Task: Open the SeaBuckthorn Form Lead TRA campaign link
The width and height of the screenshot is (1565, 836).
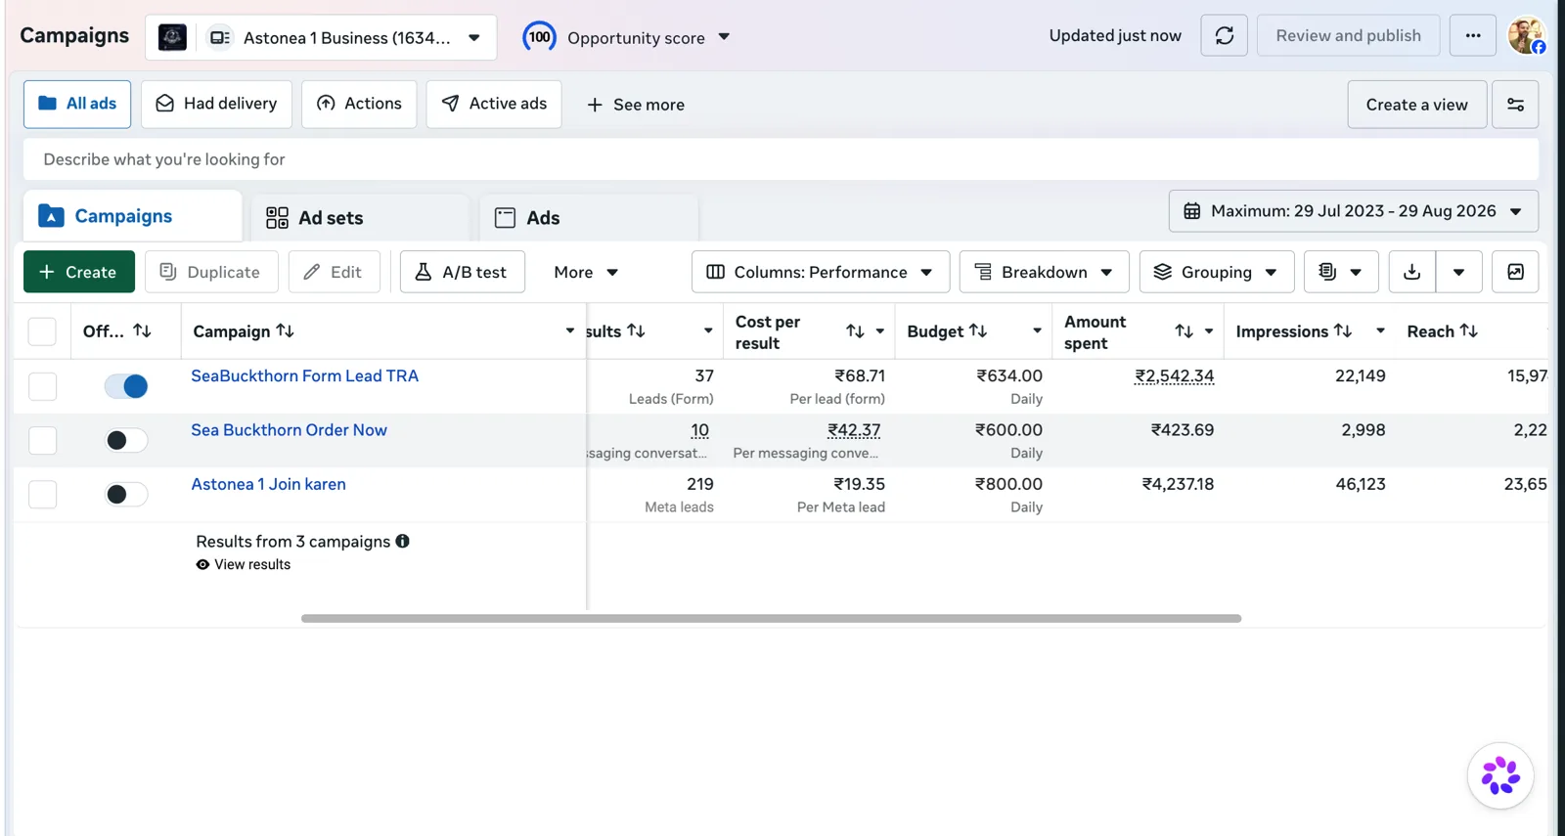Action: [x=304, y=375]
